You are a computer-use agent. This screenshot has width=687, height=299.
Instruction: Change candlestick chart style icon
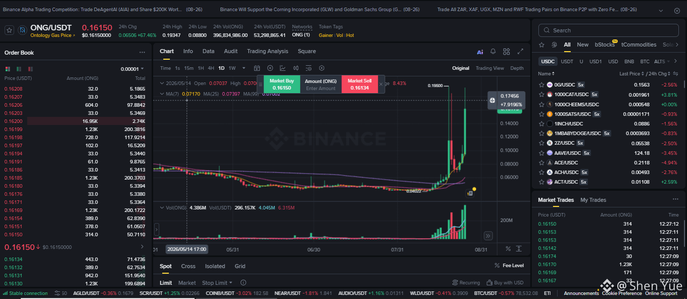[x=296, y=68]
